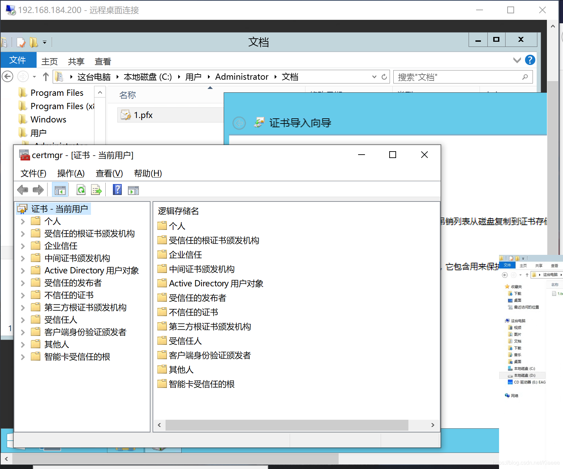Click Administrator in the address breadcrumb
The width and height of the screenshot is (563, 469).
242,77
